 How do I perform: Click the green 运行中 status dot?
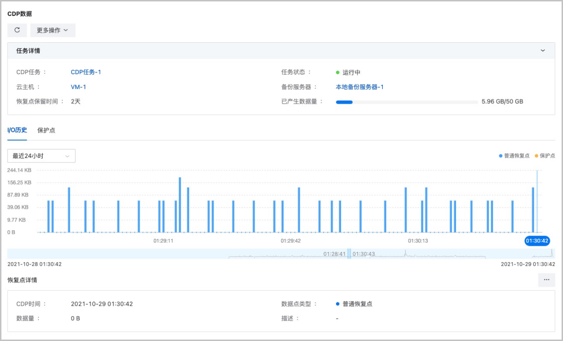337,73
